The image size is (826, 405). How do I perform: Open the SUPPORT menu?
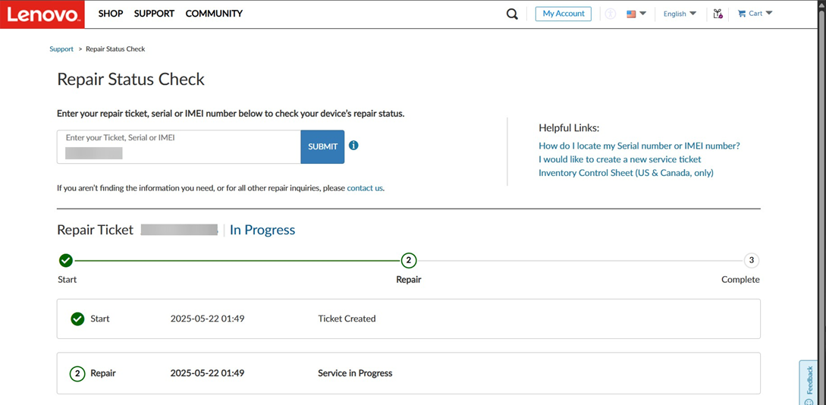(x=154, y=14)
